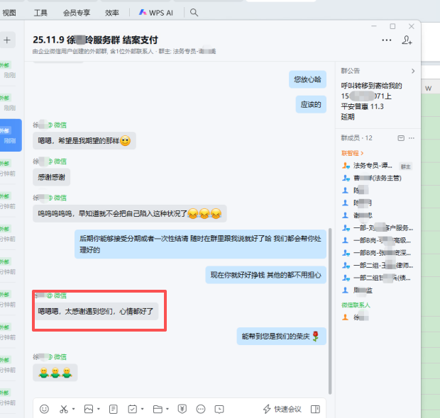Click message 嗯嗯嗯，太感谢遇到您们
This screenshot has width=440, height=418.
96,311
